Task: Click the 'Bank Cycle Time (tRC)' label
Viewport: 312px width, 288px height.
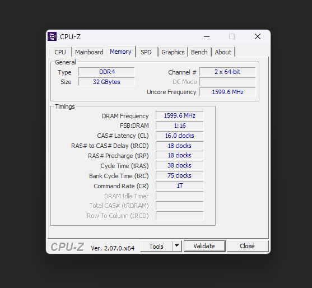Action: coord(119,176)
